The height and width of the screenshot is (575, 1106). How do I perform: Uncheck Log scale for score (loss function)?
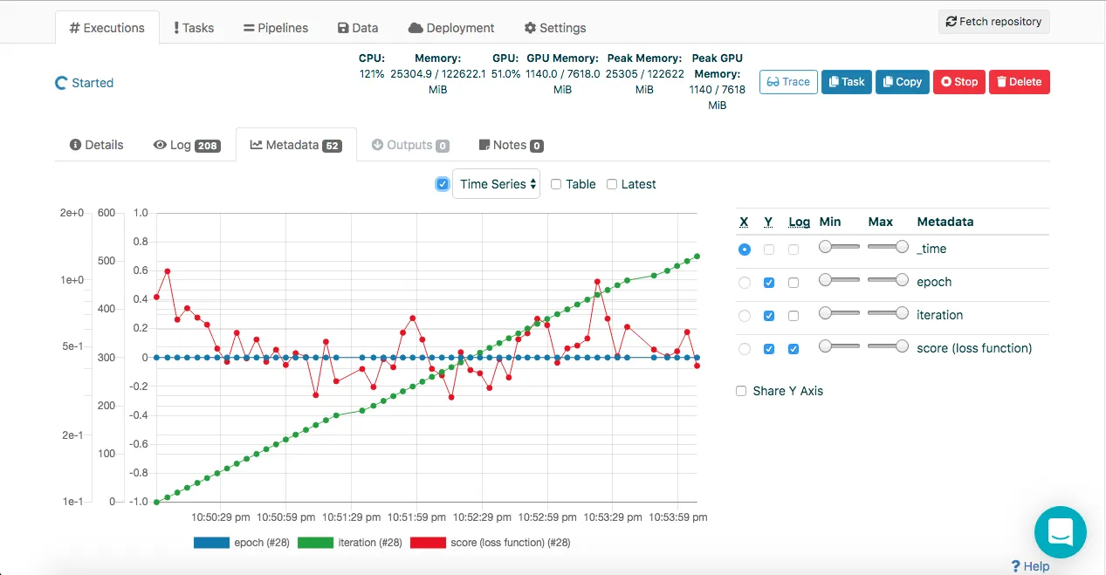pyautogui.click(x=793, y=349)
